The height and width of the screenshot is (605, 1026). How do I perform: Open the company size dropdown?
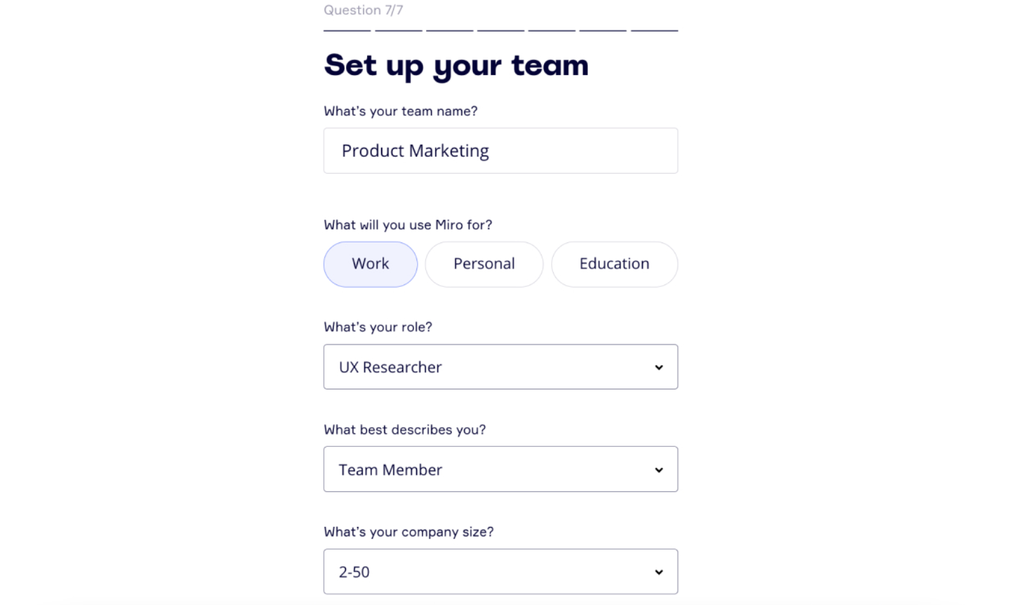[x=500, y=571]
